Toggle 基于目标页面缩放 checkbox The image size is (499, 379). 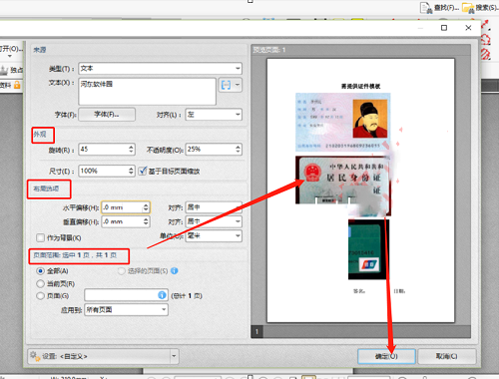143,171
